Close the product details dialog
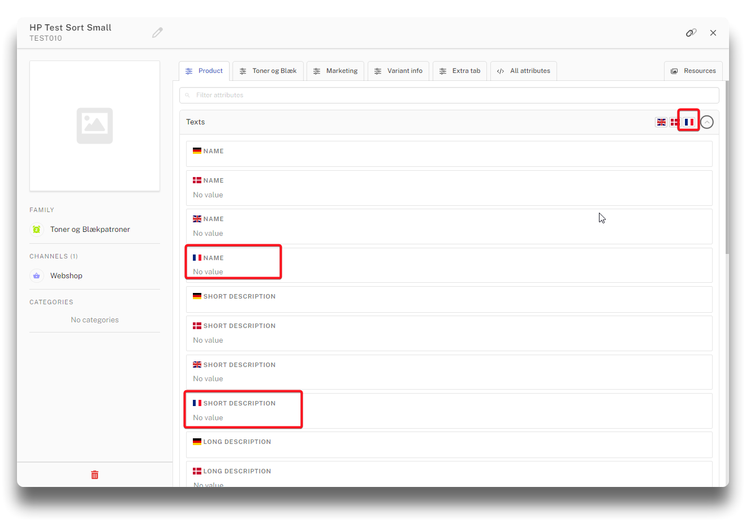Viewport: 746px width, 522px height. pos(713,33)
